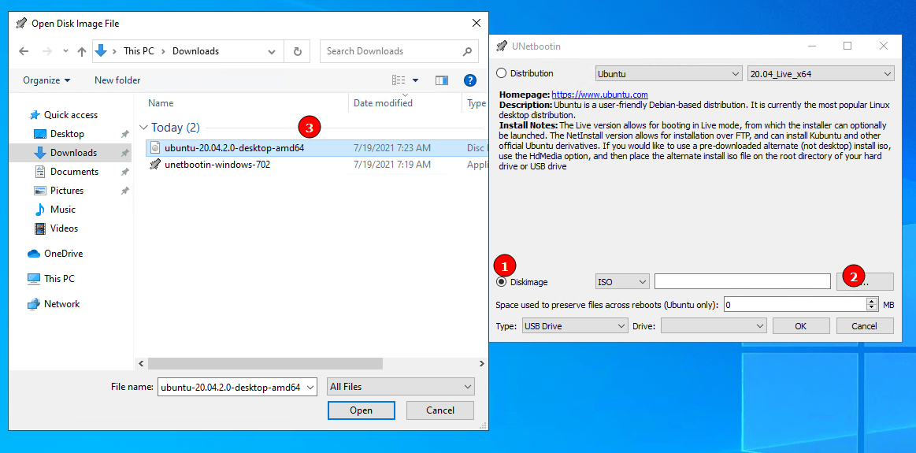The height and width of the screenshot is (453, 916).
Task: Go forward in the Open dialog
Action: coord(46,51)
